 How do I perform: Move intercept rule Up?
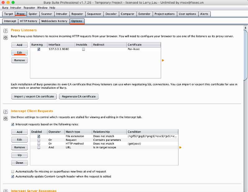[x=20, y=155]
